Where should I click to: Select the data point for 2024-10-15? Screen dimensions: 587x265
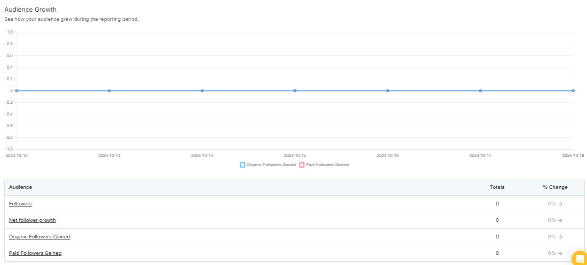[295, 91]
